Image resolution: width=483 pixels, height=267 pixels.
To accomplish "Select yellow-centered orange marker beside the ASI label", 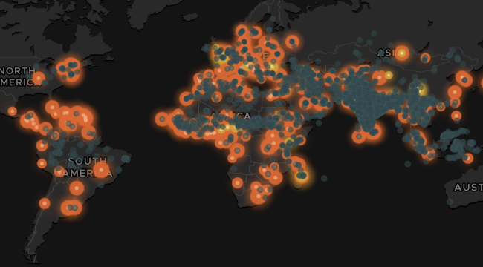I will [401, 53].
